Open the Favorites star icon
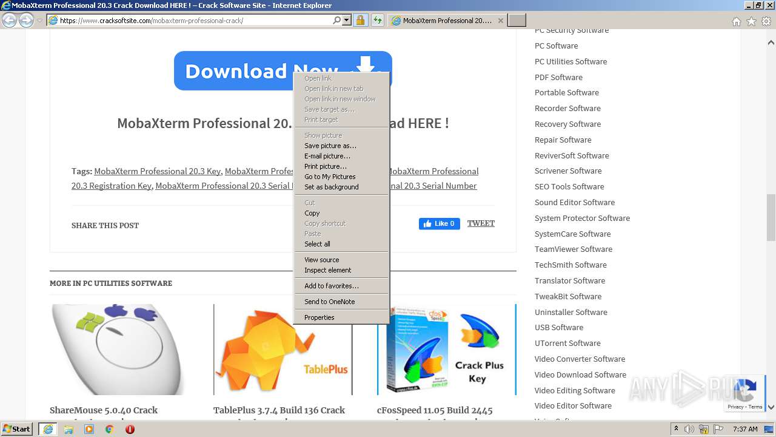 point(751,21)
